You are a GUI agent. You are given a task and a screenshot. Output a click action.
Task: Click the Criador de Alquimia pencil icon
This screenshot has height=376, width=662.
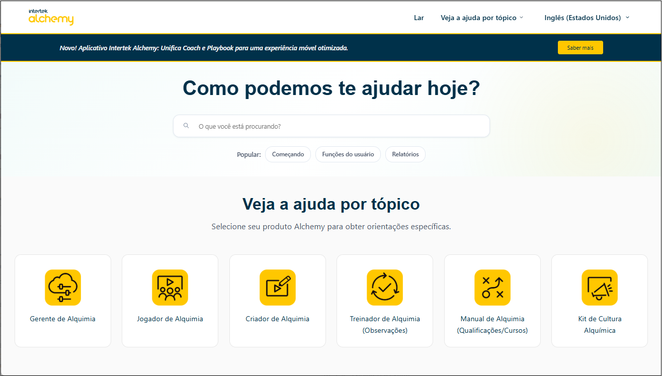(278, 288)
